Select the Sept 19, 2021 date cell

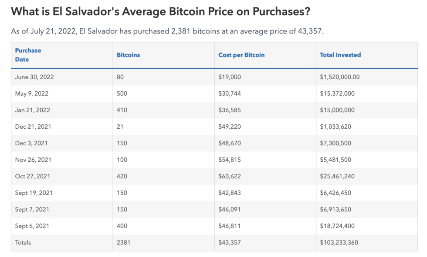coord(34,193)
